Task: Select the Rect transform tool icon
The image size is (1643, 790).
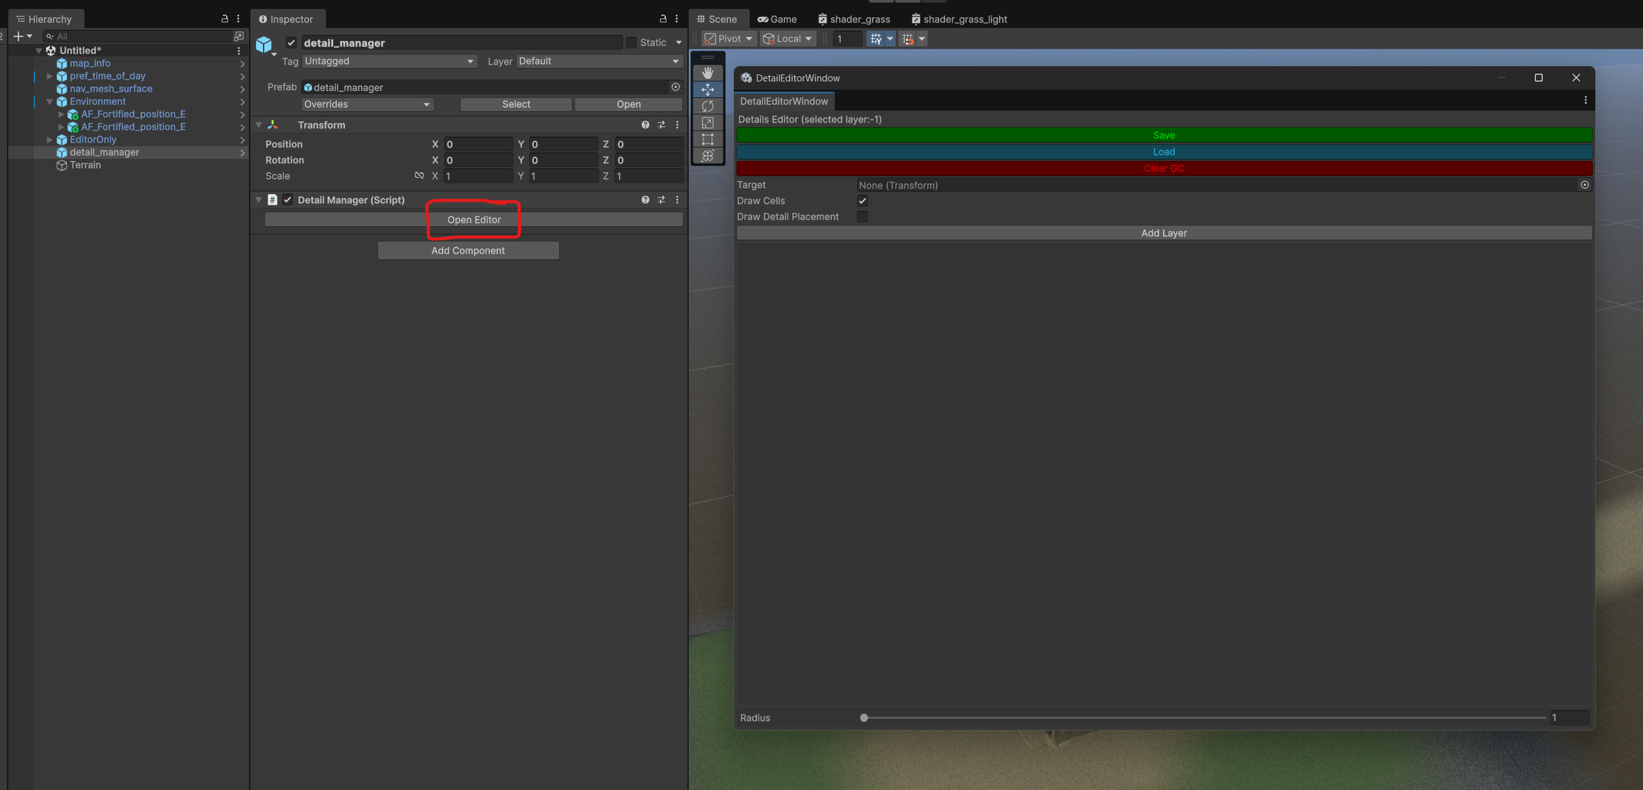Action: pyautogui.click(x=707, y=139)
